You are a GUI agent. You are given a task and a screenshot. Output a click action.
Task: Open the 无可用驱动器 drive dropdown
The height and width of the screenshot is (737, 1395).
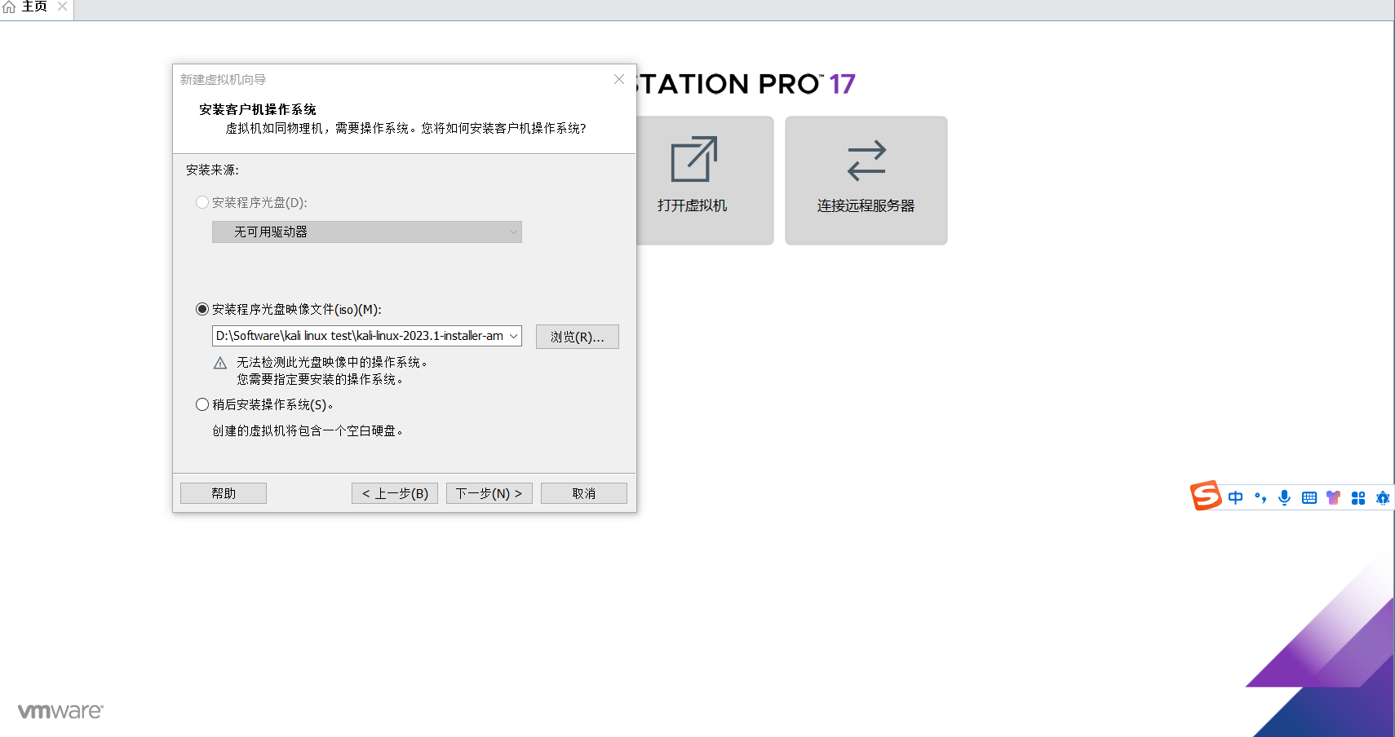(x=366, y=232)
